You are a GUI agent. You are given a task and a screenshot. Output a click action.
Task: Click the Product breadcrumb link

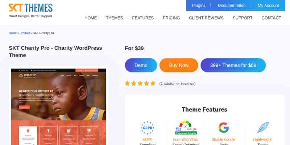[x=25, y=33]
